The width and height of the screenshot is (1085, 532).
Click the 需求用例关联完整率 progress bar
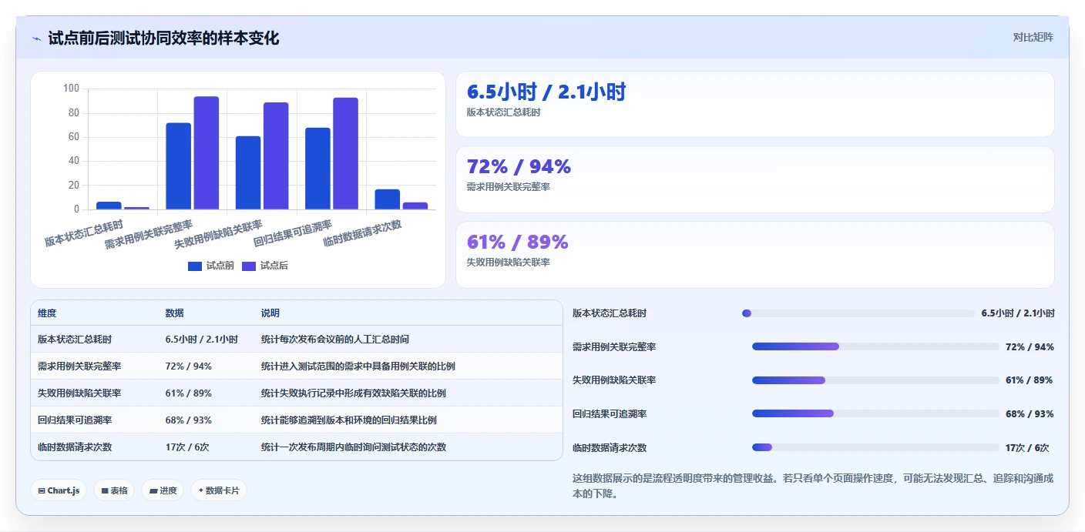coord(875,346)
